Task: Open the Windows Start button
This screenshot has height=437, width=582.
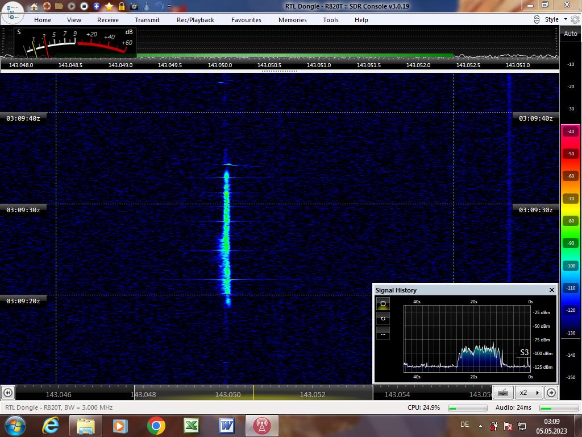Action: click(x=14, y=426)
